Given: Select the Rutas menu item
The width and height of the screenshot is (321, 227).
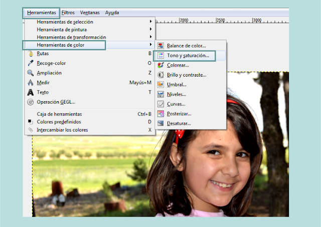Looking at the screenshot, I should click(89, 54).
